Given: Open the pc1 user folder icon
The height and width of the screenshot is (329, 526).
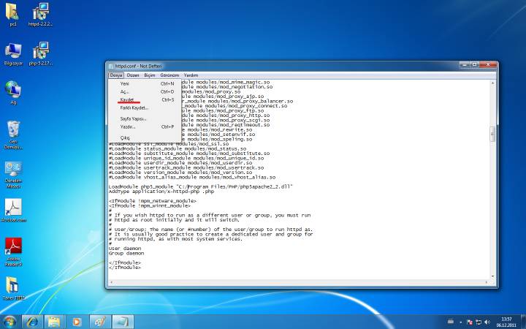Looking at the screenshot, I should tap(13, 12).
